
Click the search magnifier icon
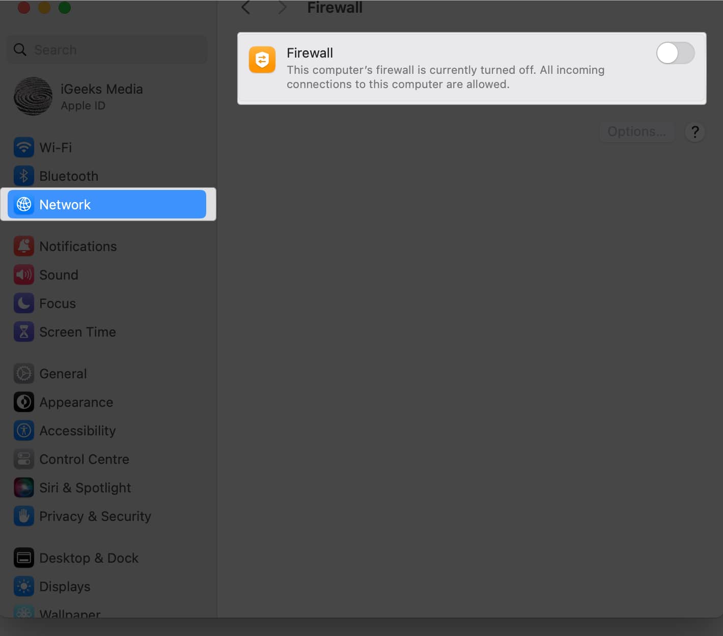point(20,49)
